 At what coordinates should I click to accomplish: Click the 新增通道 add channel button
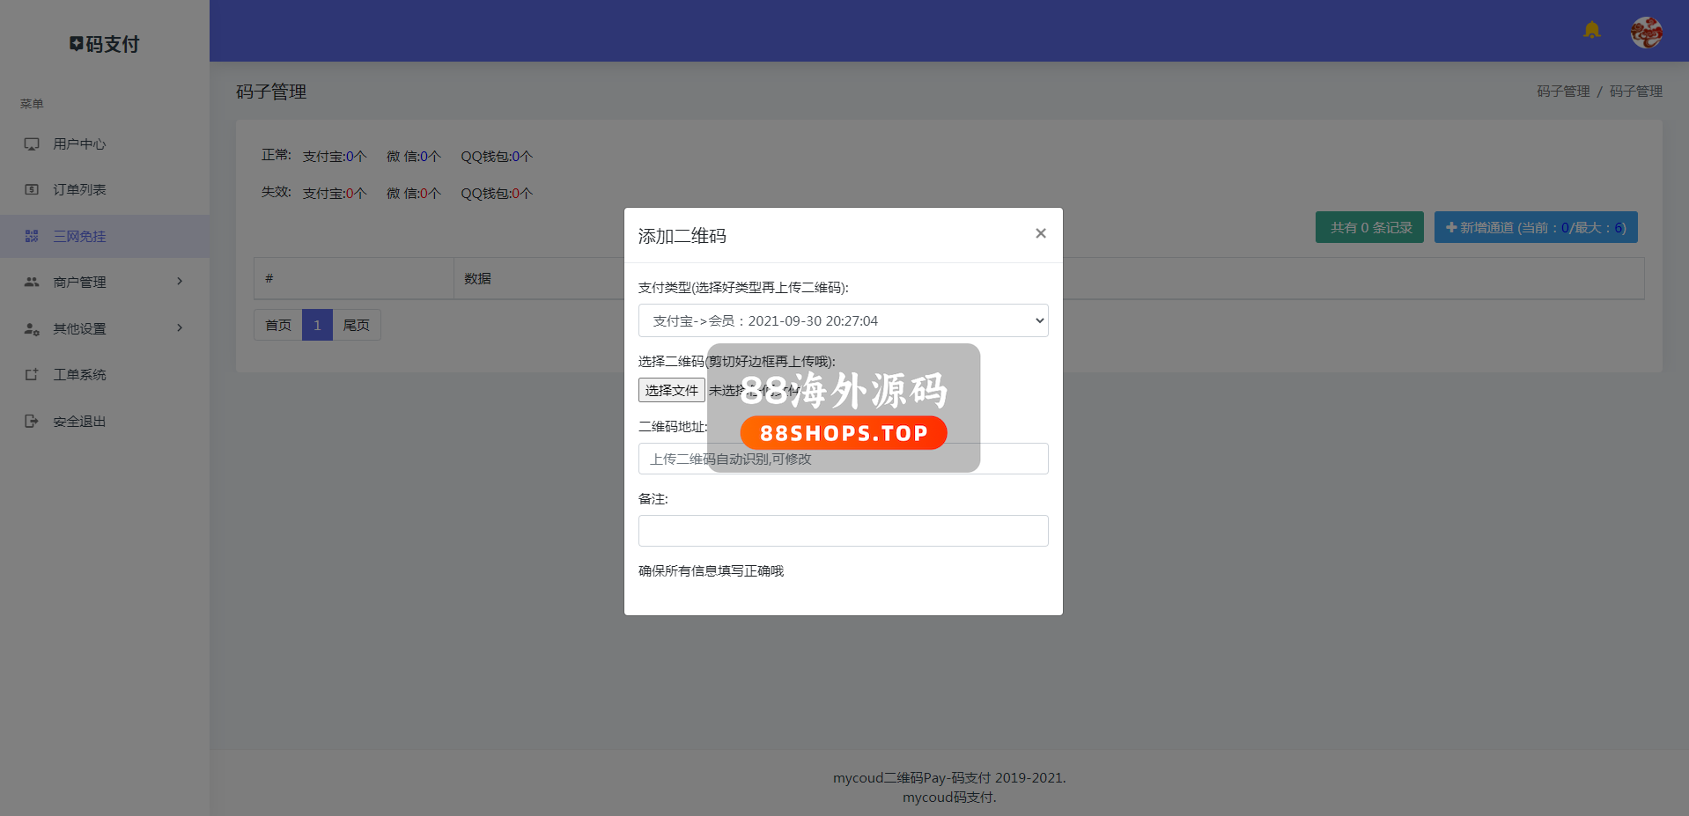1535,227
